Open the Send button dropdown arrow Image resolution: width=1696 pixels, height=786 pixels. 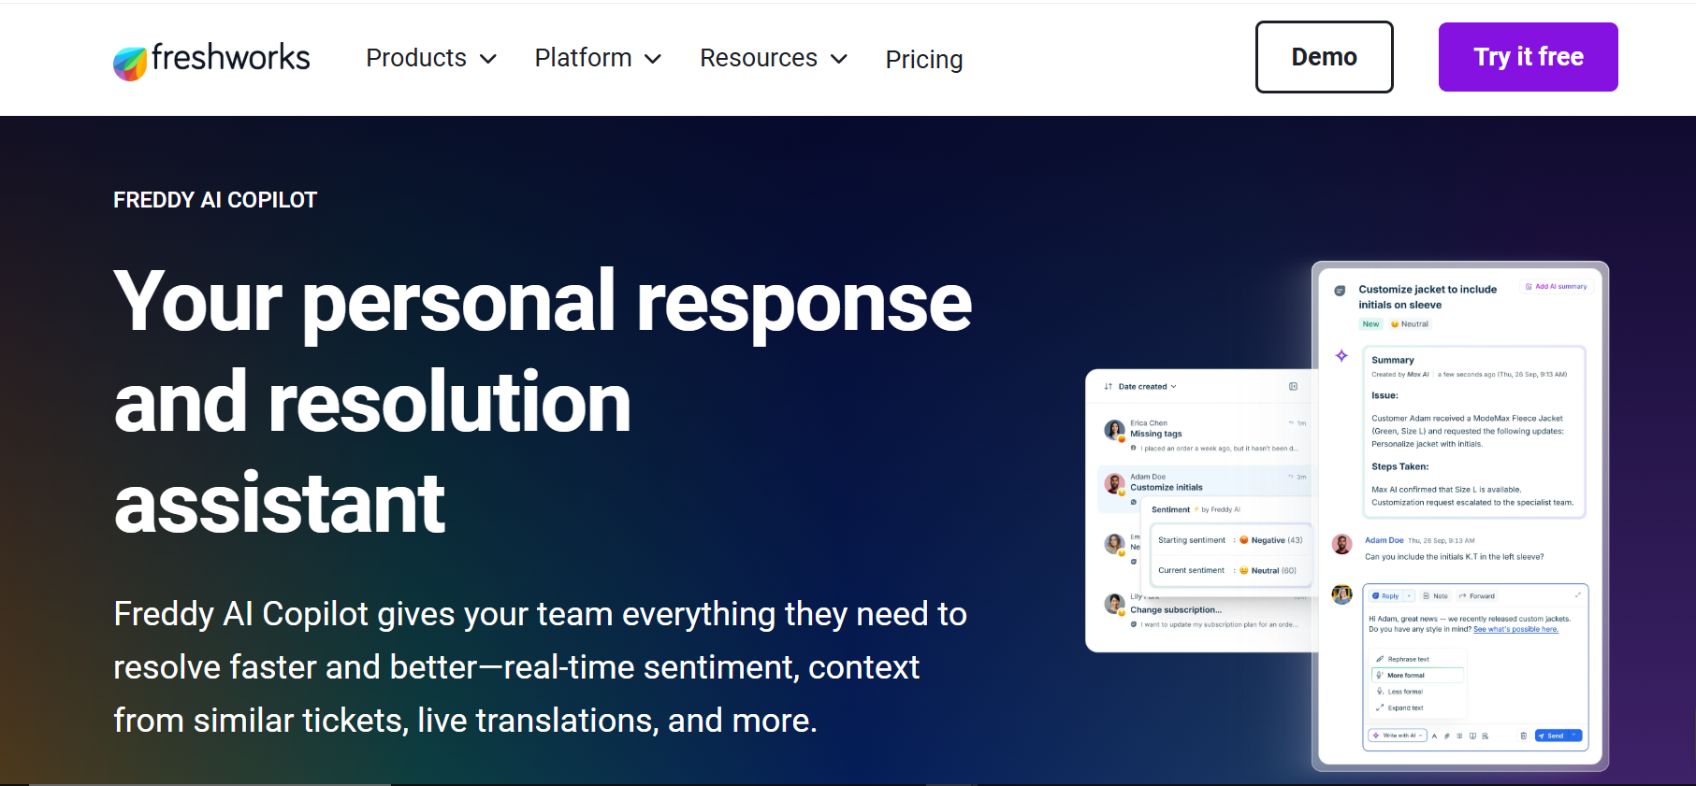1575,736
